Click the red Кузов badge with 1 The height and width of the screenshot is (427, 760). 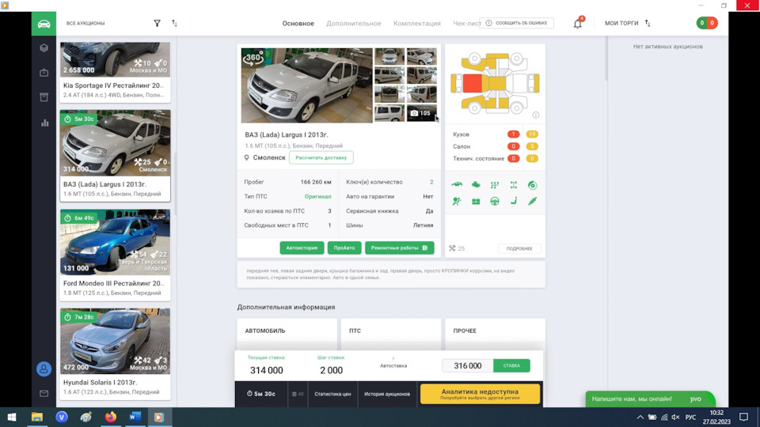point(513,134)
